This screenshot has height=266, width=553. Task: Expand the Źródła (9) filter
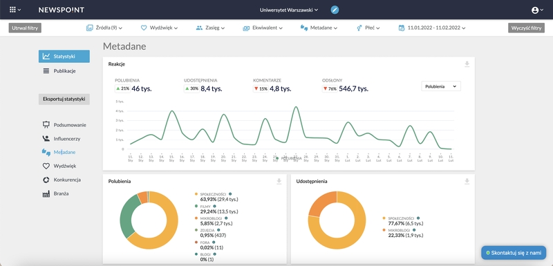104,28
